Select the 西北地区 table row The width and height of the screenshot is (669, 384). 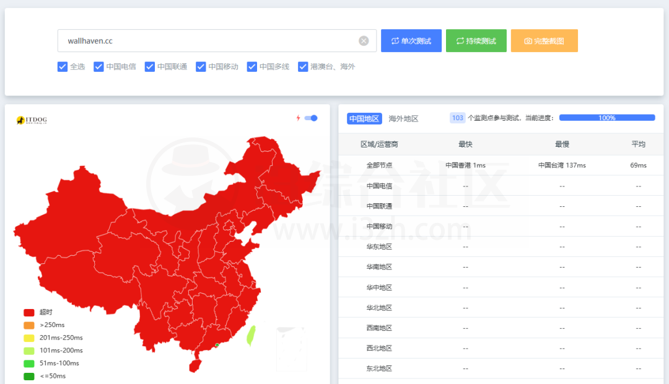coord(501,348)
